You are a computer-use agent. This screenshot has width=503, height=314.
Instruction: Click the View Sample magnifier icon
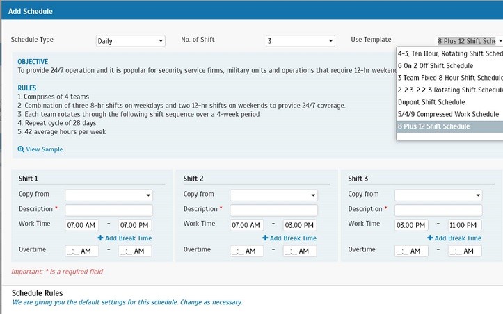coord(21,149)
